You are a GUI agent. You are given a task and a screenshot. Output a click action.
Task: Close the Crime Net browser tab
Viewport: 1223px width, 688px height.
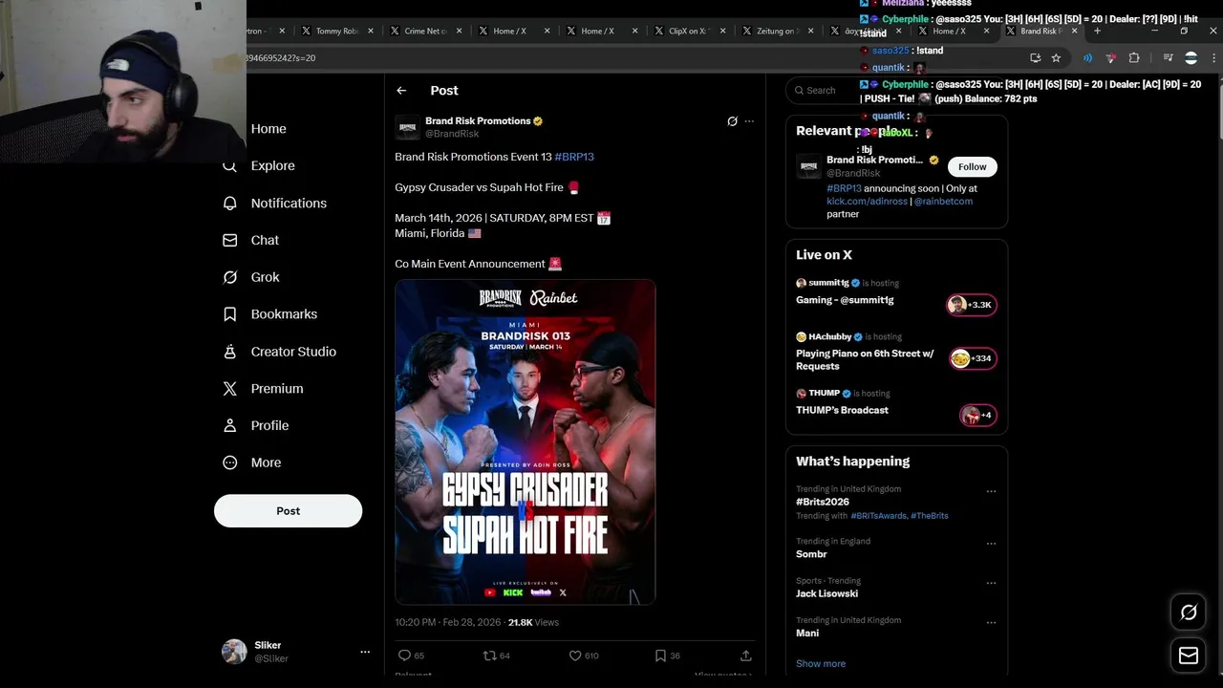tap(459, 31)
